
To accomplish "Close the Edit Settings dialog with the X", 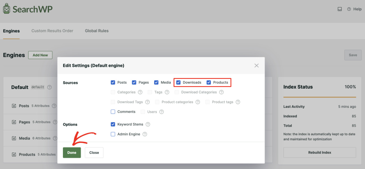I will coord(256,65).
